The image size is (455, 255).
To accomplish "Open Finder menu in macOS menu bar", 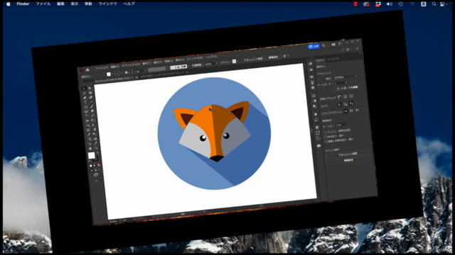I will click(23, 4).
